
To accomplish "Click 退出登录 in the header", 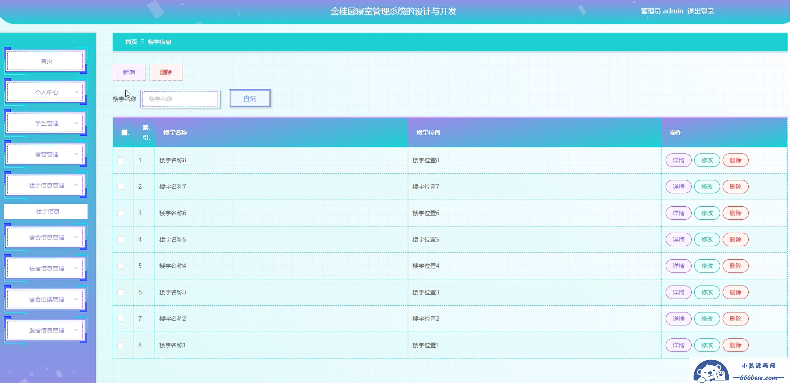I will 701,11.
